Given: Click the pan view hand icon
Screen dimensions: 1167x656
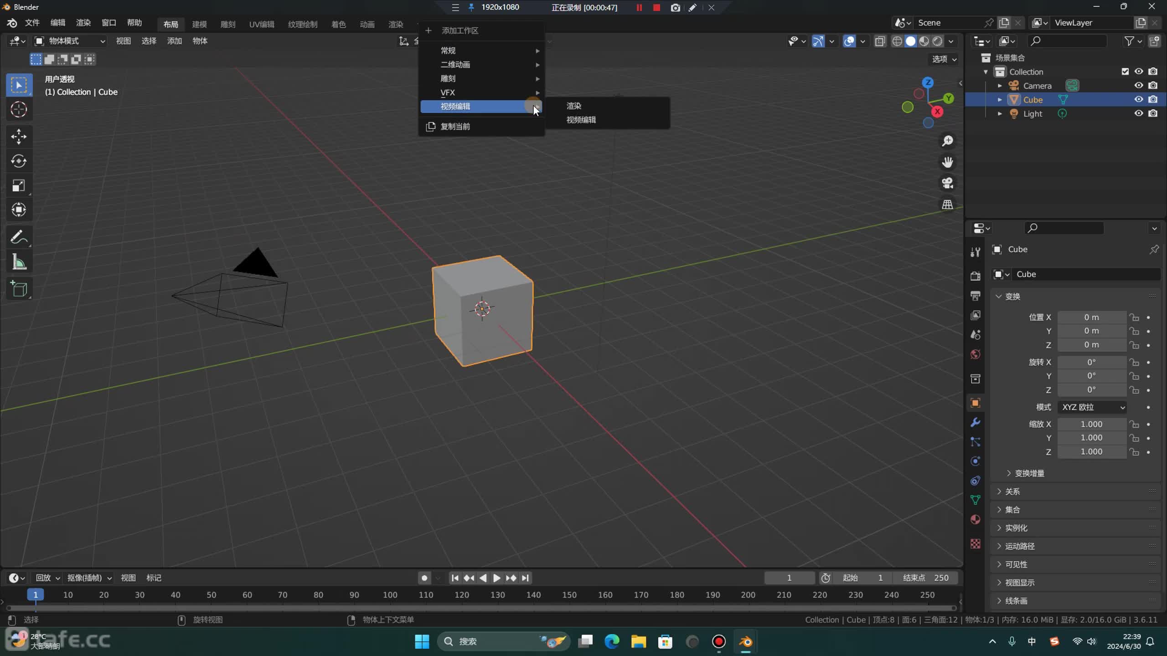Looking at the screenshot, I should click(947, 162).
